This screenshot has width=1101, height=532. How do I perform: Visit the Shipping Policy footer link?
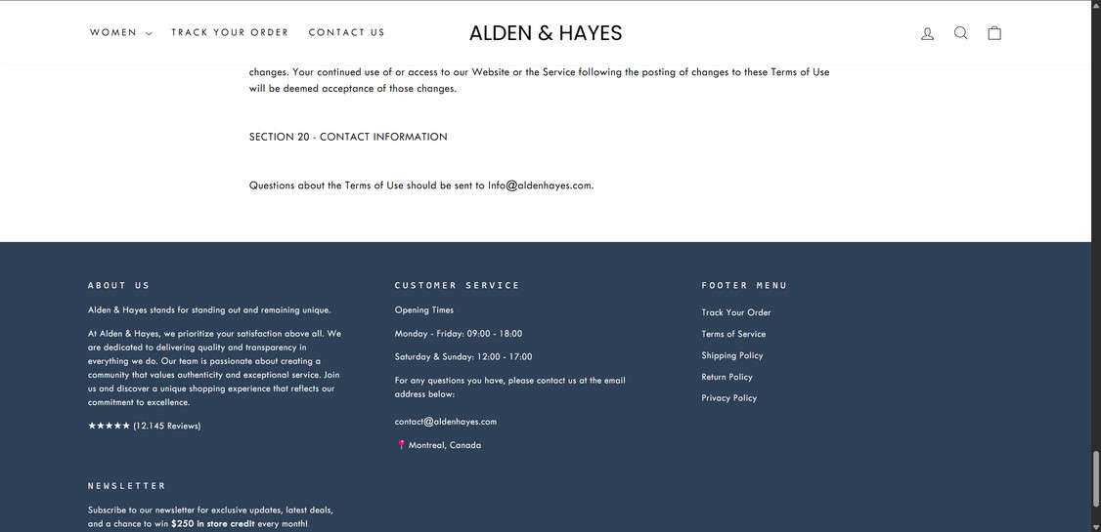pos(732,355)
